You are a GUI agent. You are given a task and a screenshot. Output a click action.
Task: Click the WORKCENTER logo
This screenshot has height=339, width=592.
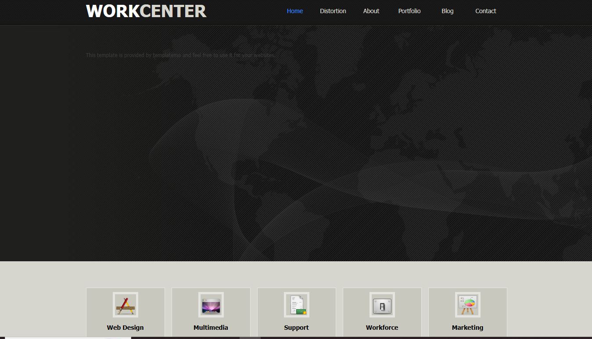tap(146, 11)
